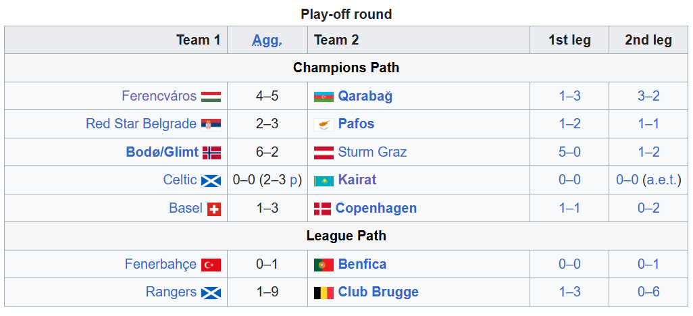Viewport: 693px width, 316px height.
Task: Open the Club Brugge team link
Action: [x=378, y=292]
